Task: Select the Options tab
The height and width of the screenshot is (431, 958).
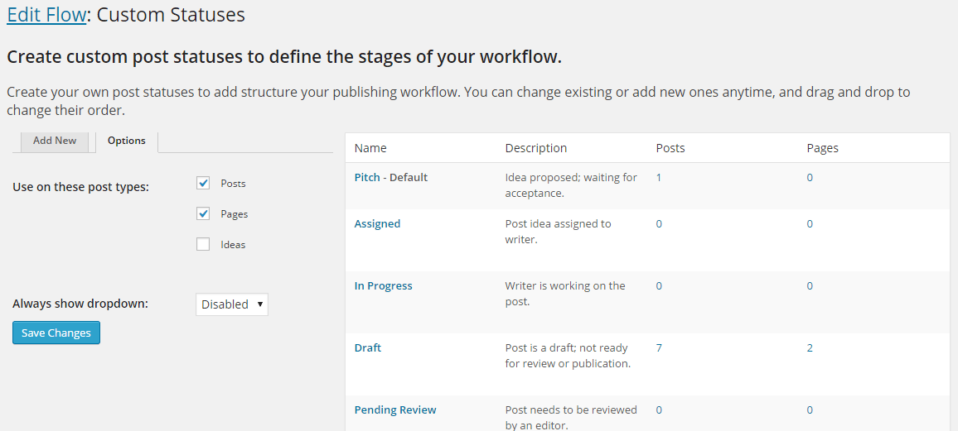Action: (x=127, y=141)
